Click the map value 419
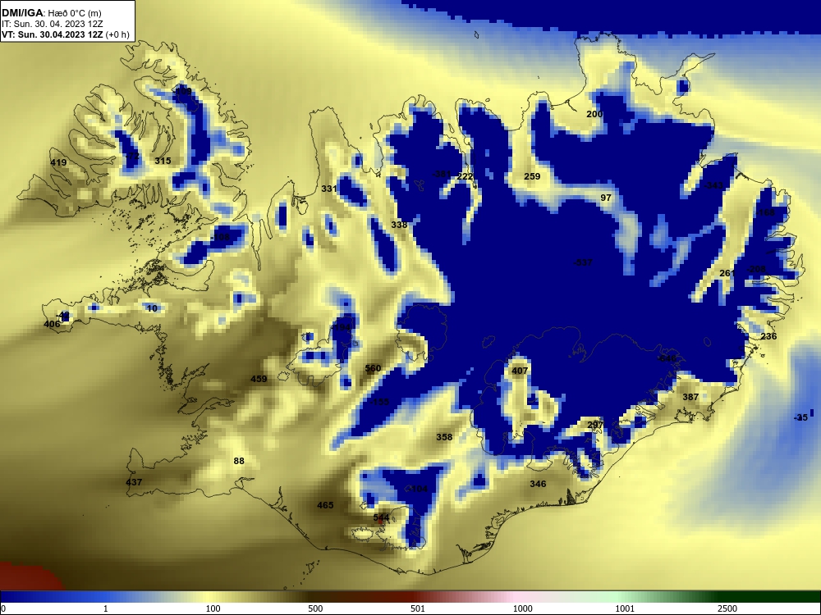The image size is (821, 615). [58, 162]
